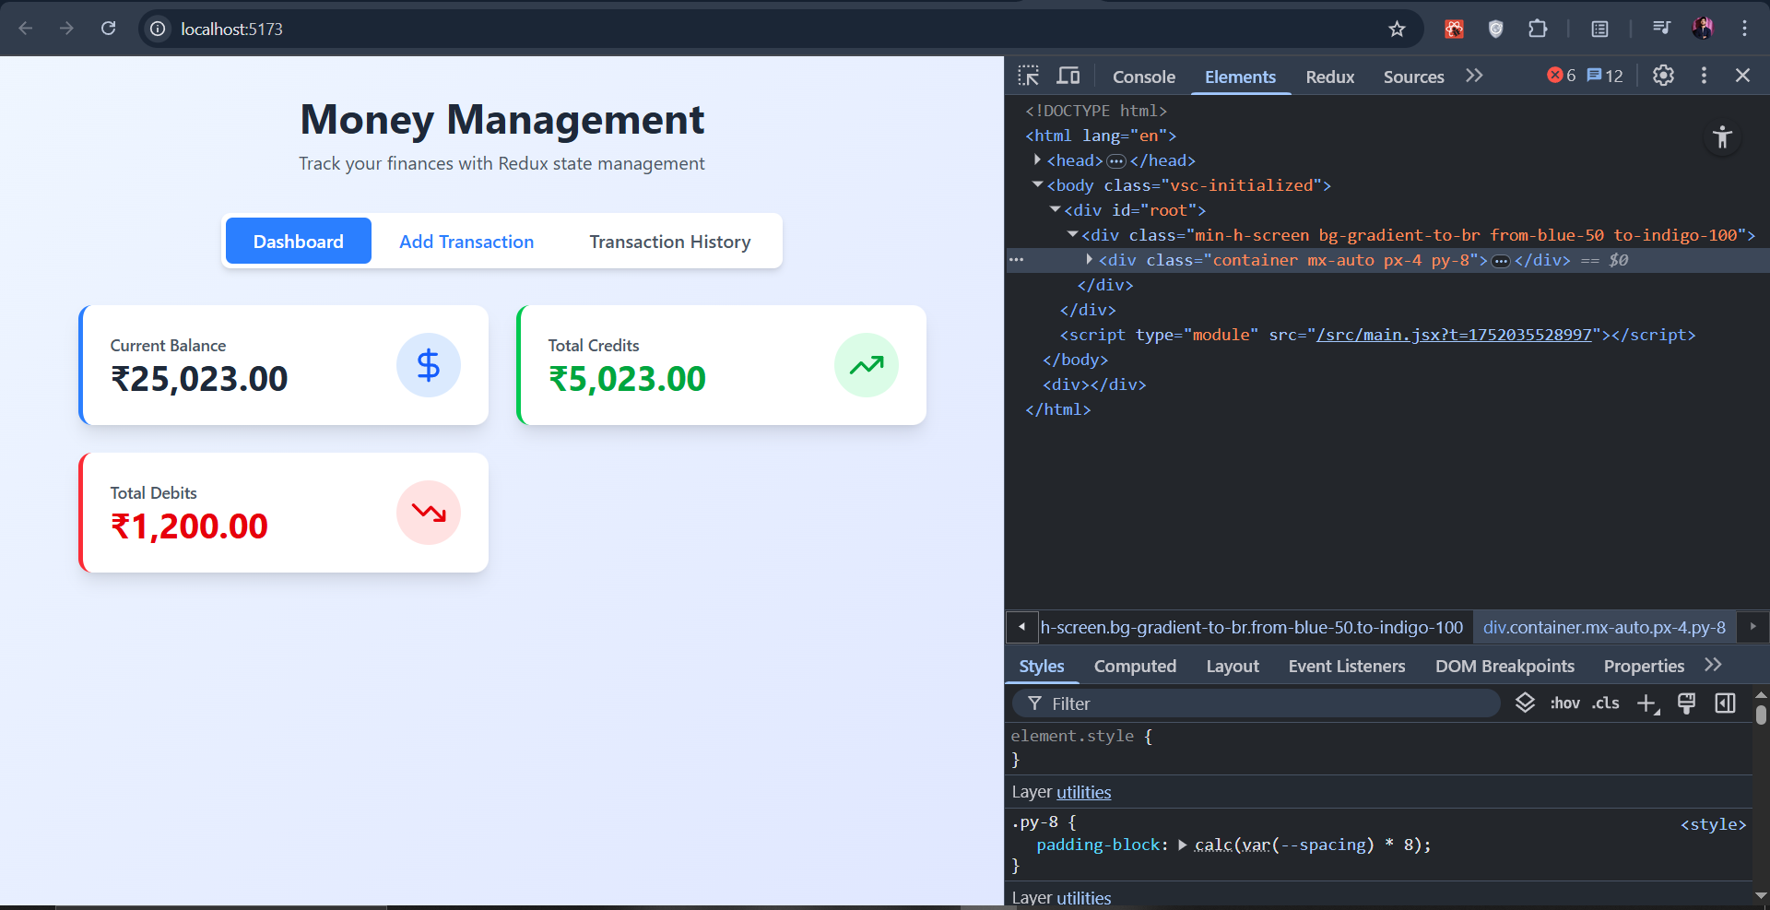Click the new style rule plus icon
The image size is (1770, 910).
pos(1647,703)
